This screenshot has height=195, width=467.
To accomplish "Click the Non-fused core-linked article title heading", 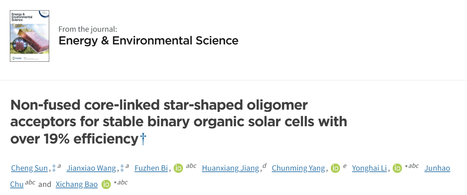I will [x=179, y=122].
